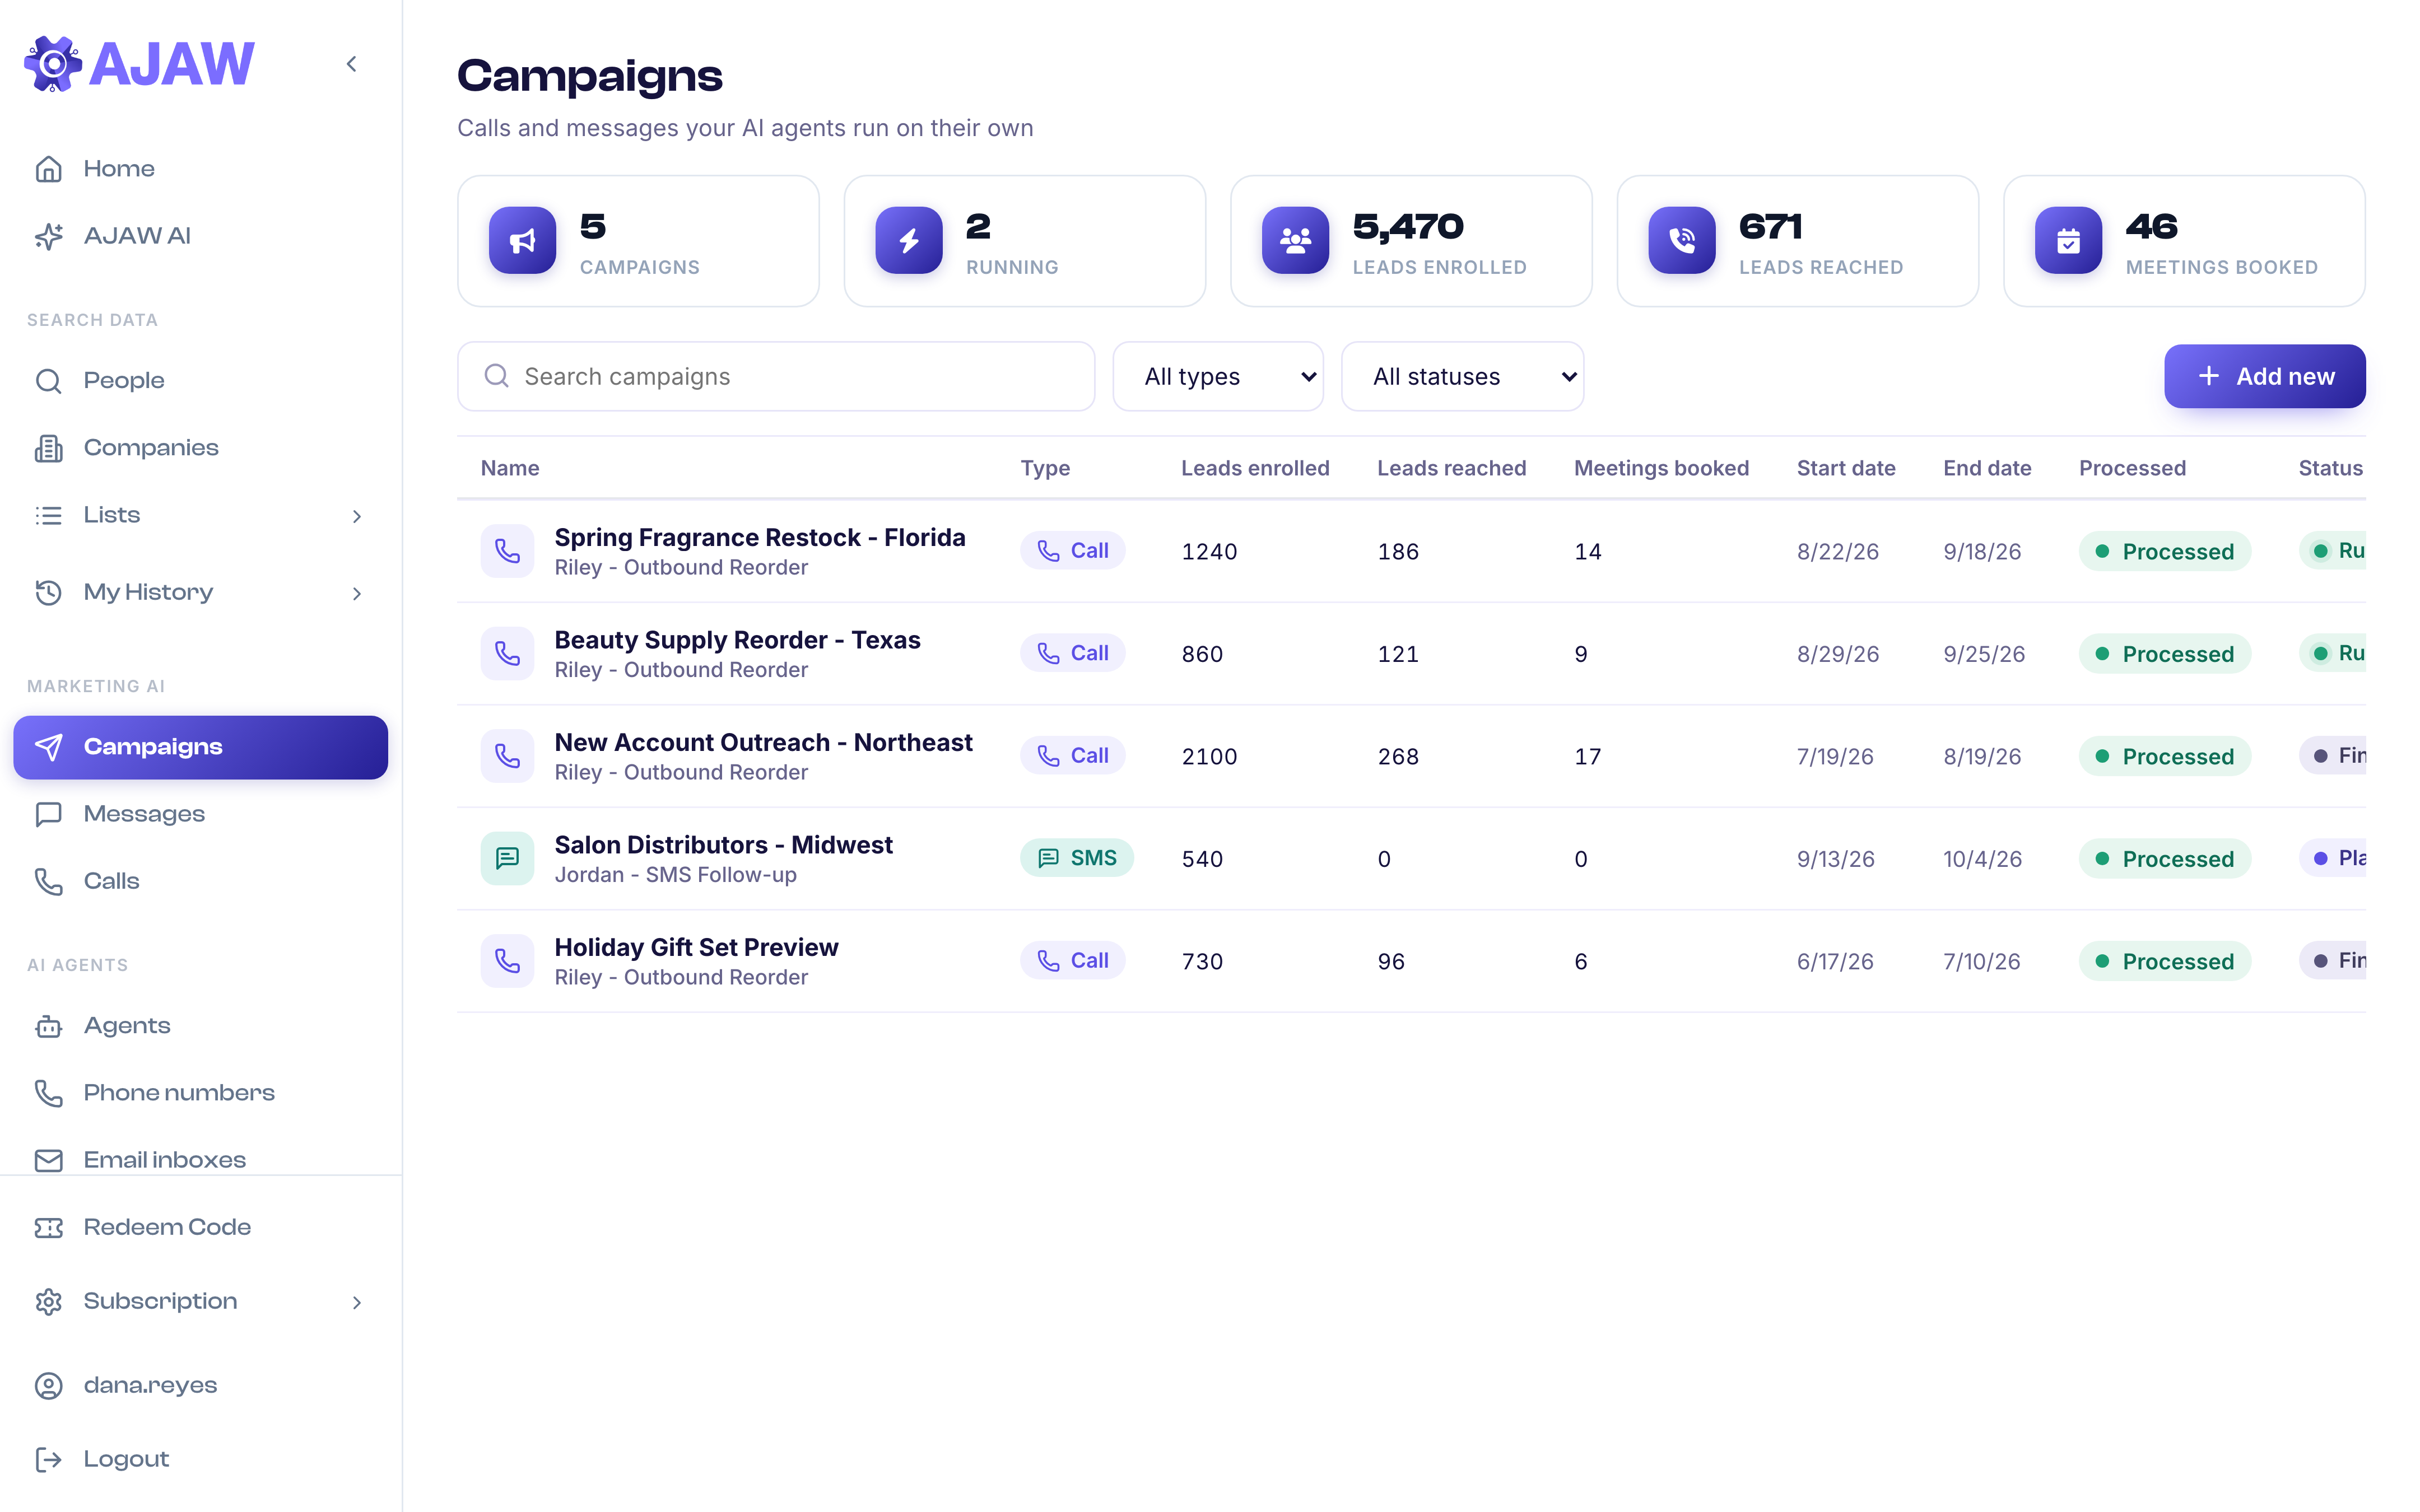The height and width of the screenshot is (1512, 2420).
Task: Open Phone numbers in the sidebar
Action: (x=200, y=1093)
